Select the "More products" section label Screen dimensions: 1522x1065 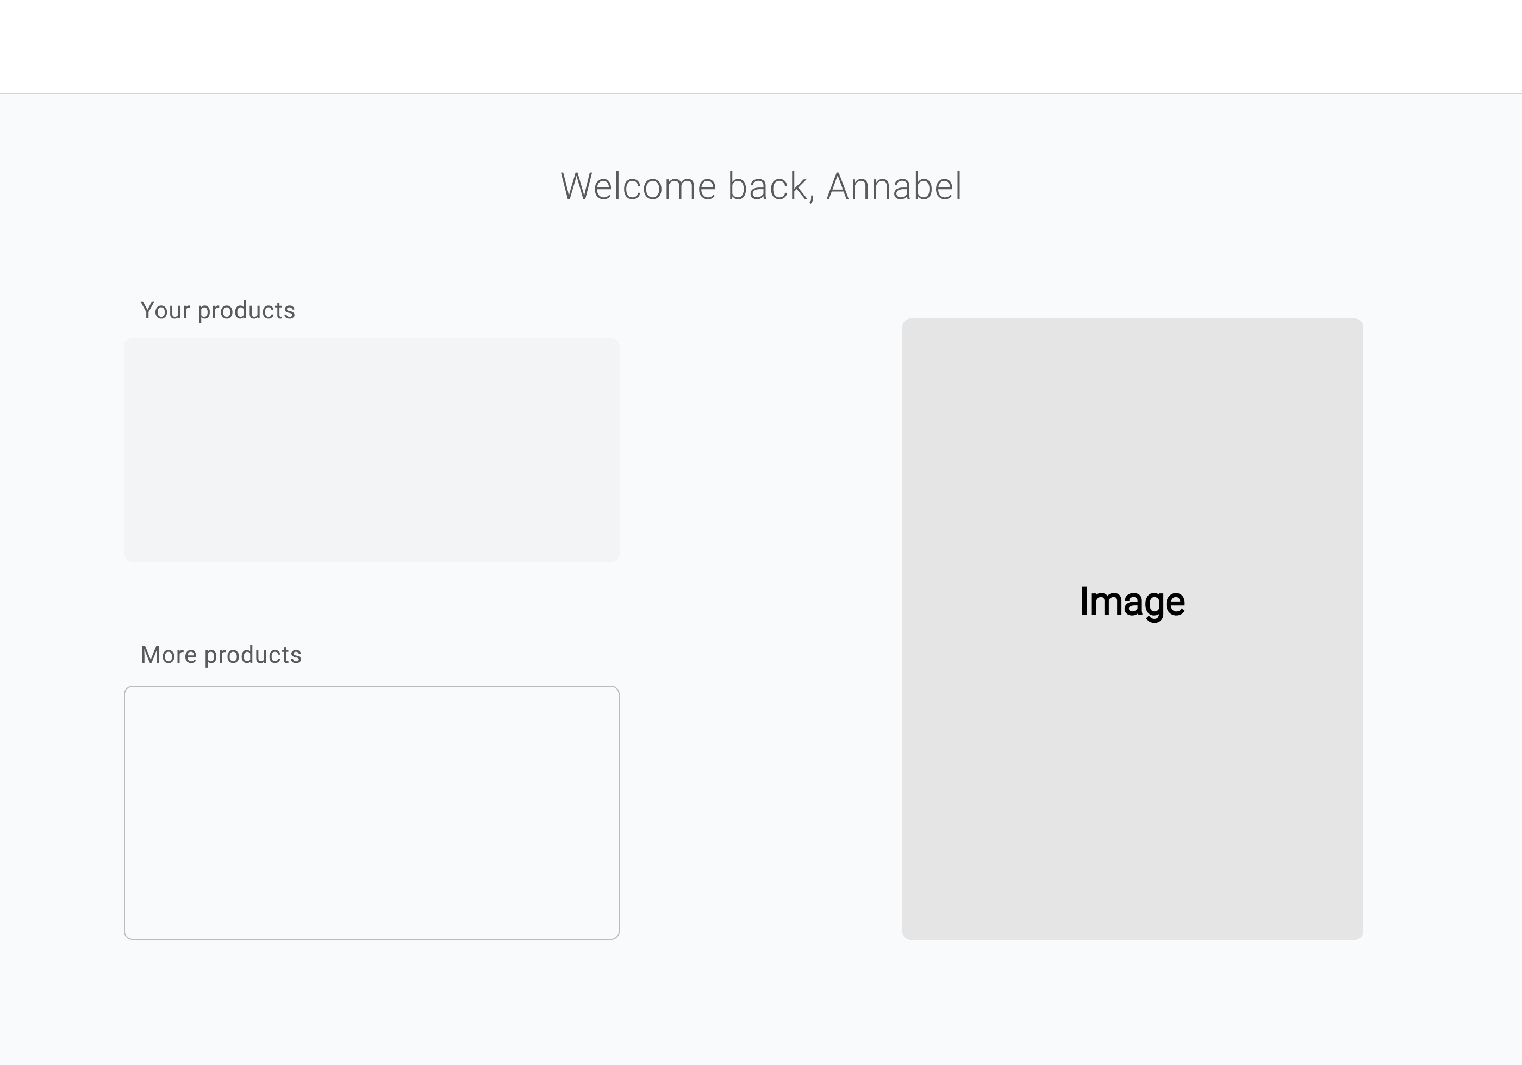click(x=221, y=655)
